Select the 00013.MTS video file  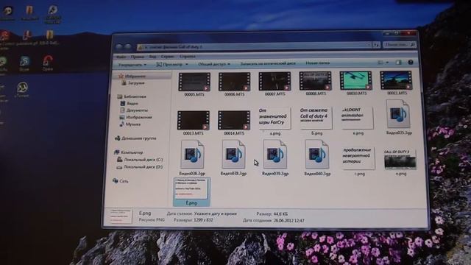(x=193, y=120)
